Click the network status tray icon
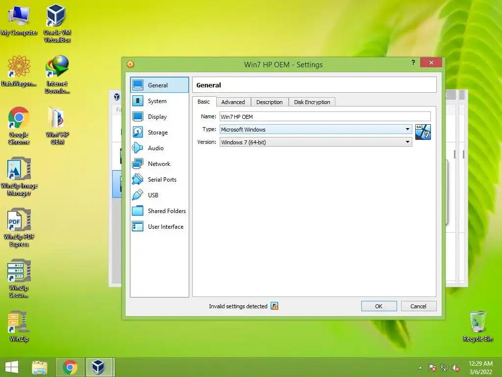The height and width of the screenshot is (377, 502). [x=444, y=368]
